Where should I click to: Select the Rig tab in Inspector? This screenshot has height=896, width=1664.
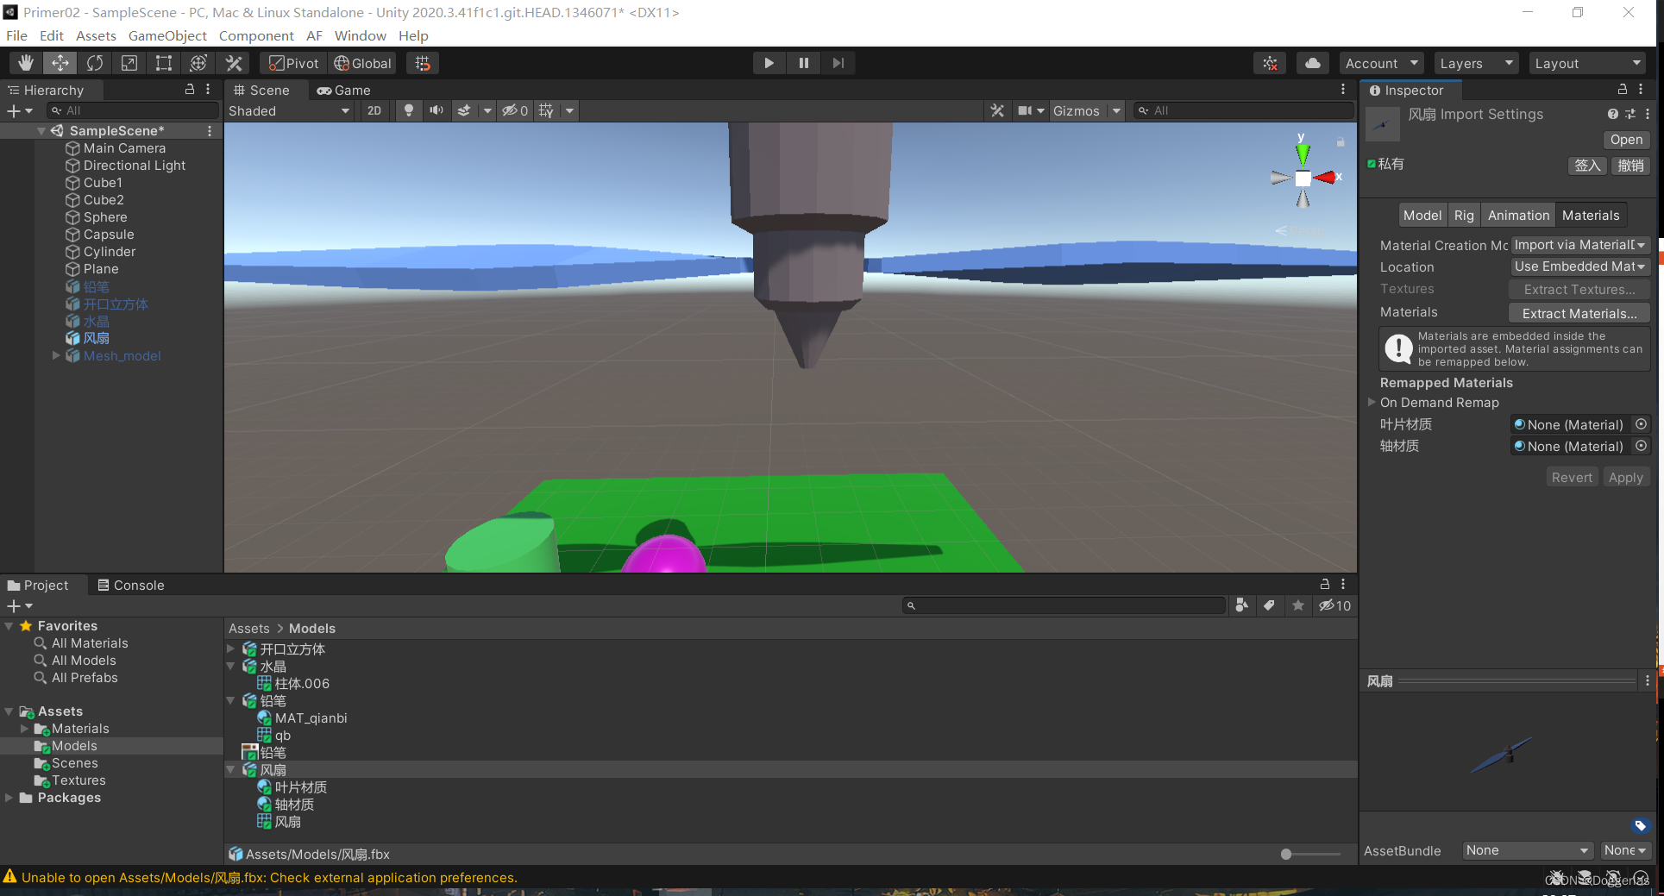1464,215
